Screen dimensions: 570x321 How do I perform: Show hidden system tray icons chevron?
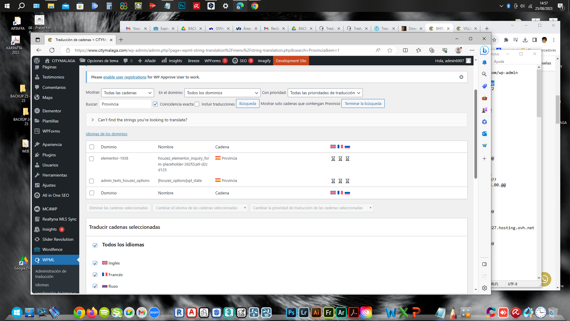(x=501, y=6)
